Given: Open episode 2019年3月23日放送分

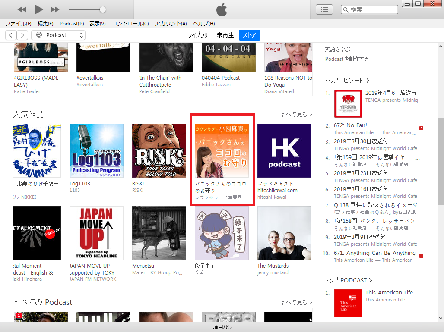Looking at the screenshot, I should [361, 173].
